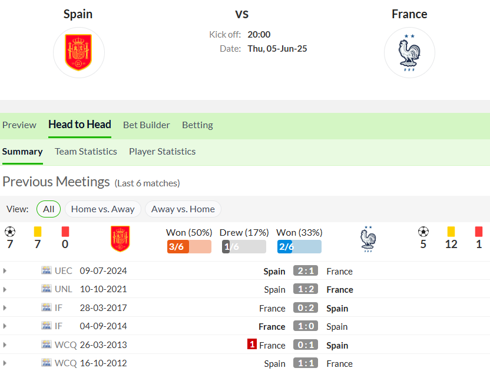The image size is (490, 378).
Task: Expand the 09-07-2024 UEC match row
Action: point(5,270)
